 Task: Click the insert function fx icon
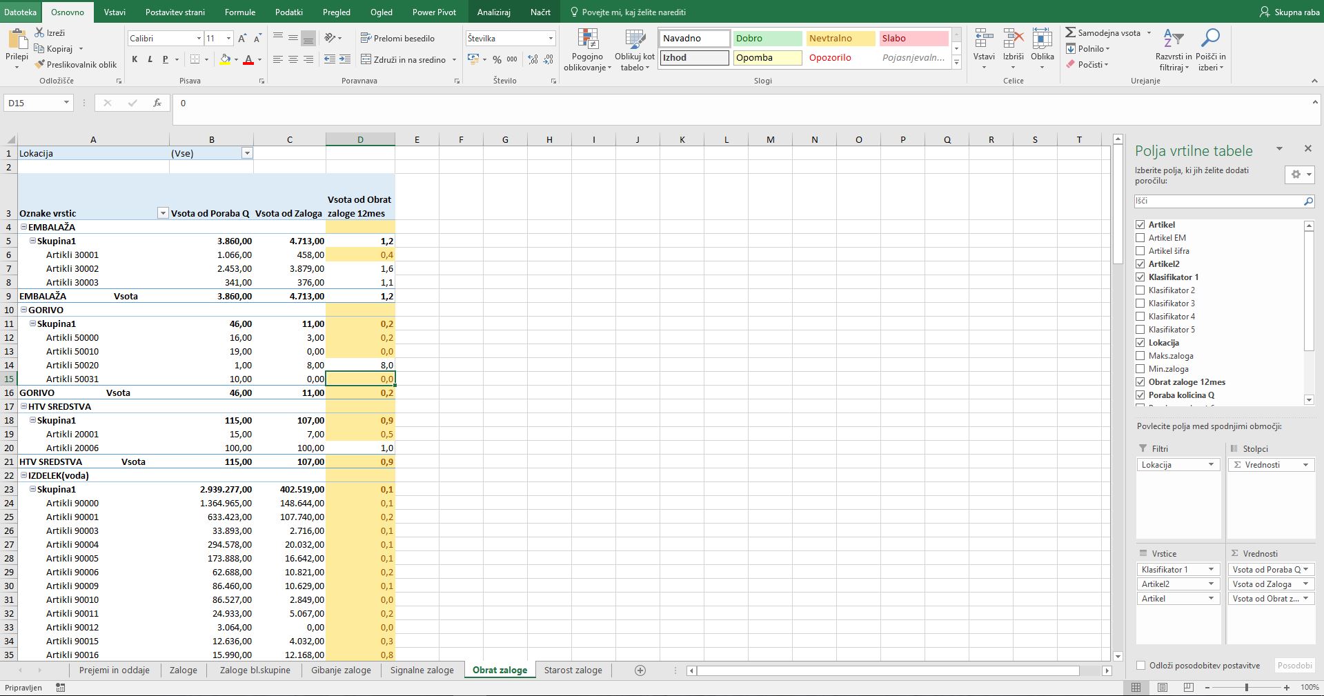click(x=157, y=103)
